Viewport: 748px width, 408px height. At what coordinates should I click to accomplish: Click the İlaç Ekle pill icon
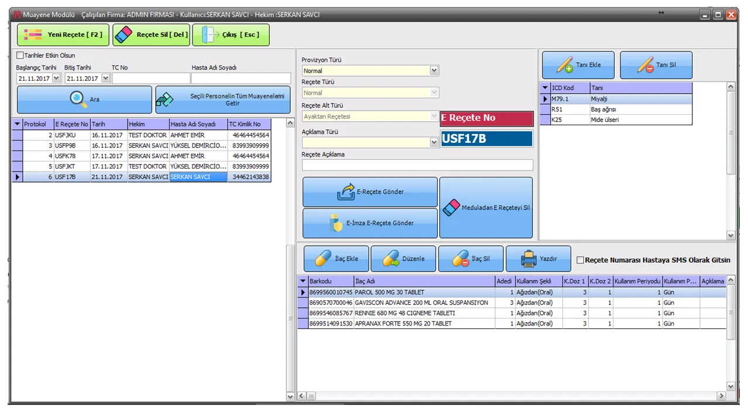tap(323, 259)
